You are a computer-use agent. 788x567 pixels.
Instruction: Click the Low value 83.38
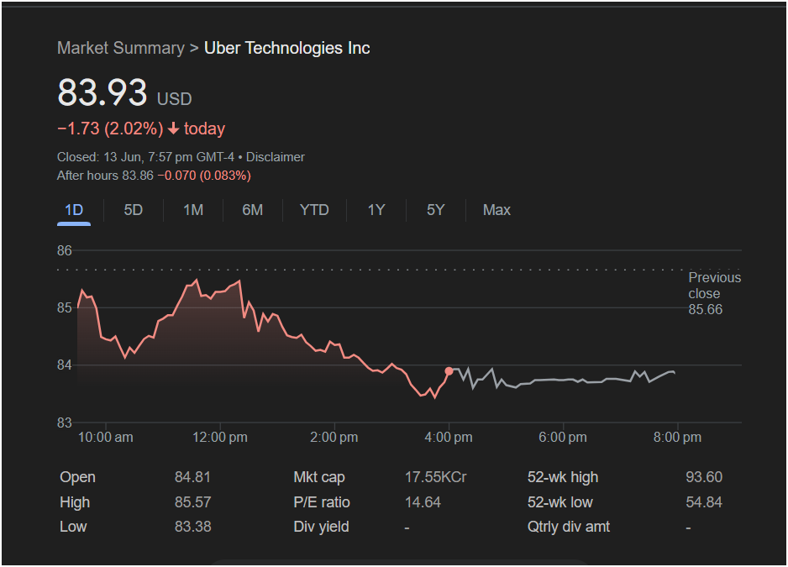(x=192, y=527)
